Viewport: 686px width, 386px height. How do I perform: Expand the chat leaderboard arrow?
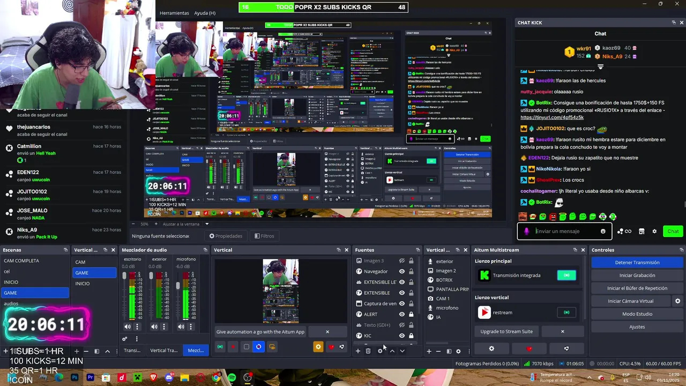(600, 67)
